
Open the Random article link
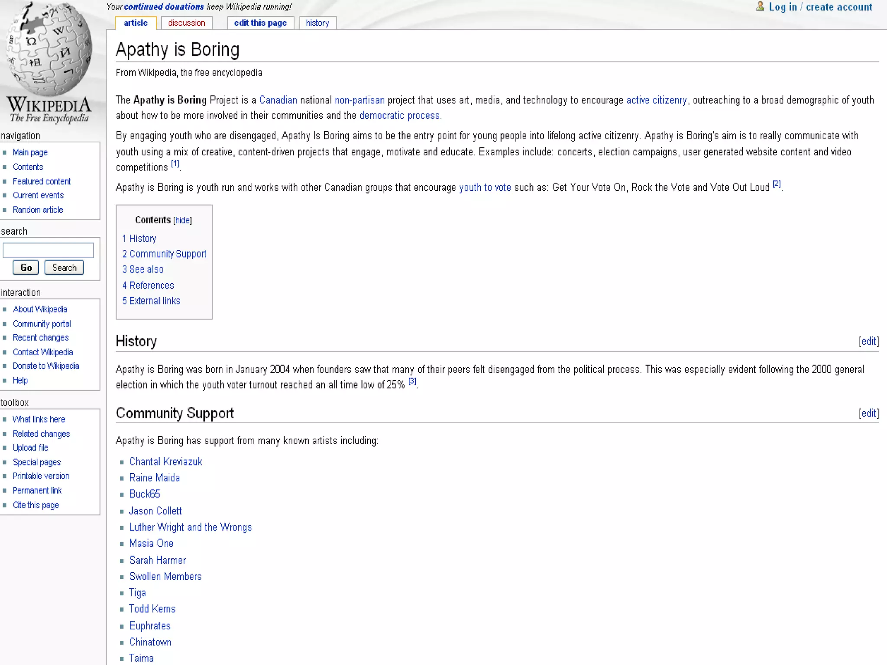point(38,210)
